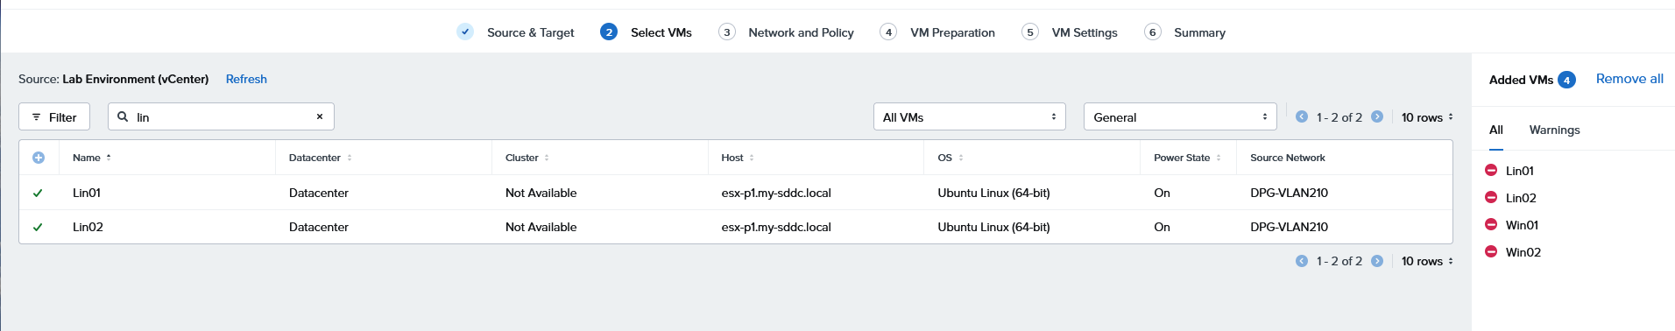Switch to the All tab in Added VMs
Image resolution: width=1675 pixels, height=331 pixels.
pos(1496,130)
